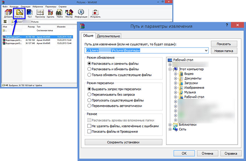This screenshot has width=246, height=161.
Task: Click the help question mark in dialog title
Action: [227, 25]
